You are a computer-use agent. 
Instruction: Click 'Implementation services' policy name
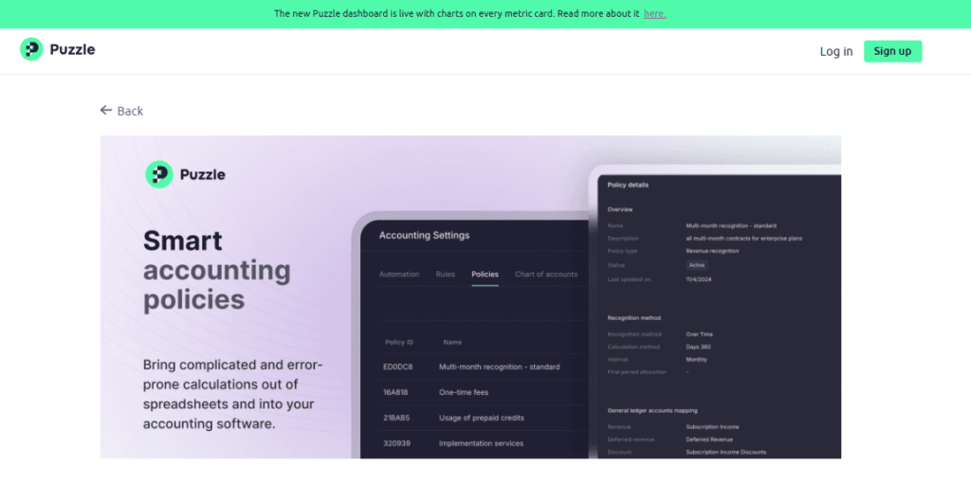[x=481, y=443]
